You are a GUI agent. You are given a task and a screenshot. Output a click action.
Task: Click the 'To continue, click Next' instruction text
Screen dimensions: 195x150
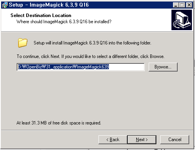(91, 56)
